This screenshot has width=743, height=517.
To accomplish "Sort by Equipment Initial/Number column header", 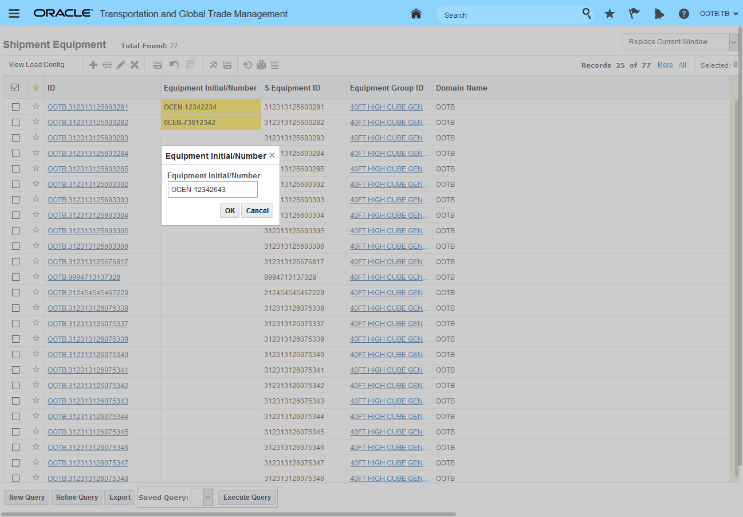I will 210,88.
